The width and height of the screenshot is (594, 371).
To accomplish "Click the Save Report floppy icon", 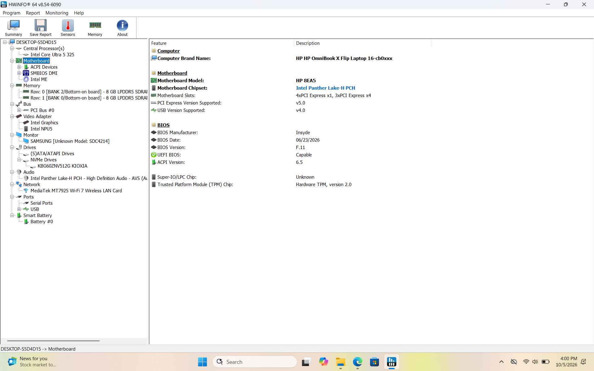I will tap(41, 28).
